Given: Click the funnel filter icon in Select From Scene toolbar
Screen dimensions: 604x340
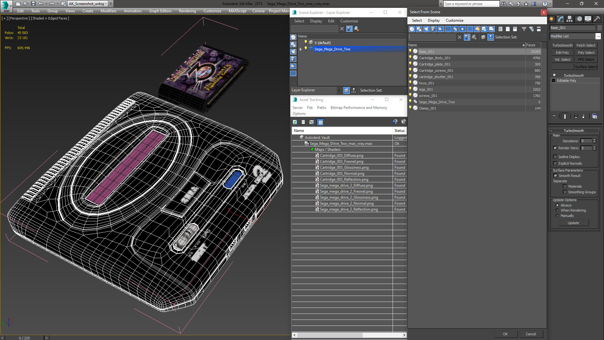Looking at the screenshot, I should 524,29.
